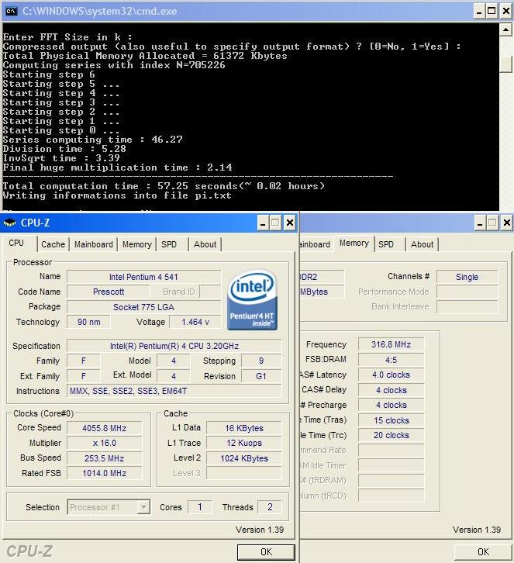514x563 pixels.
Task: Open the About tab in right CPU-Z window
Action: 422,244
